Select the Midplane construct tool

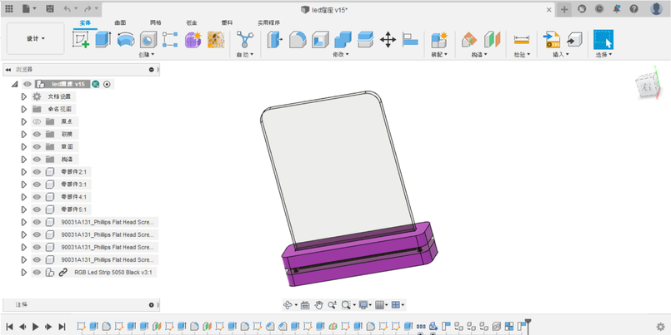click(x=492, y=39)
